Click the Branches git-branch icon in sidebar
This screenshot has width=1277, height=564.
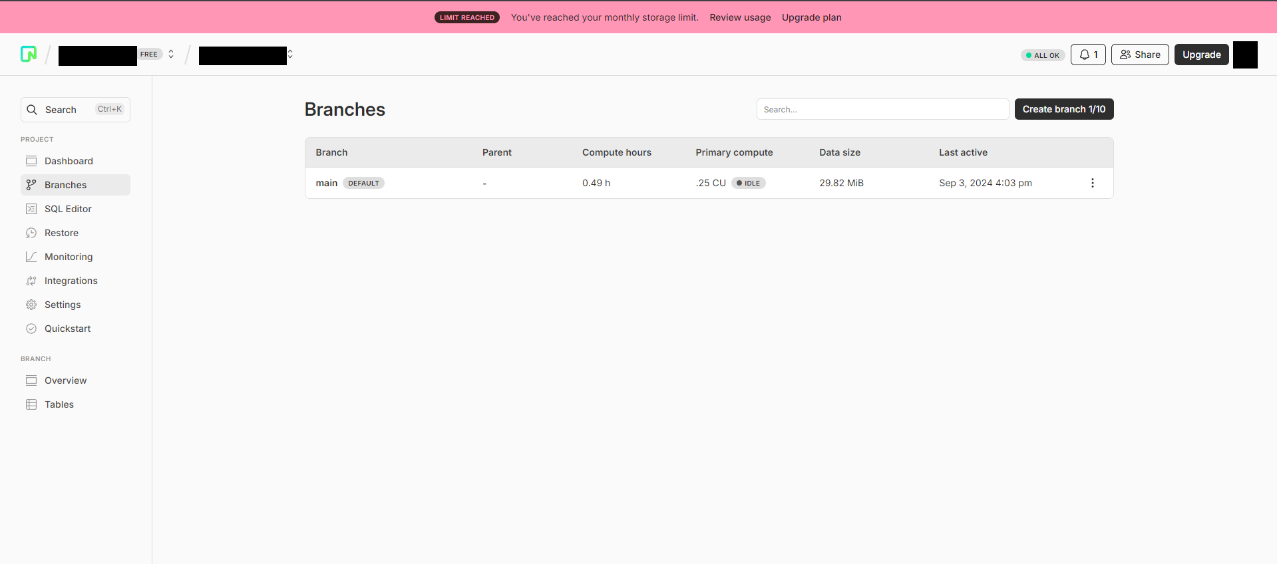pos(31,185)
